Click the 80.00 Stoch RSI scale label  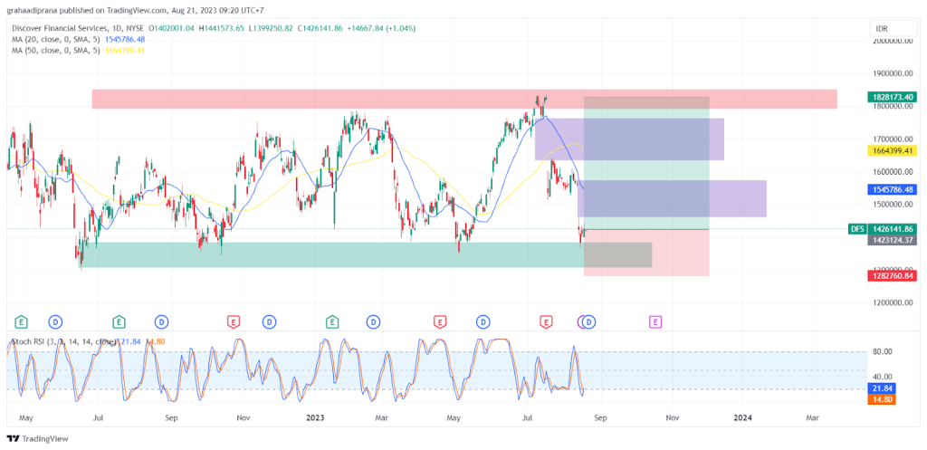coord(882,351)
